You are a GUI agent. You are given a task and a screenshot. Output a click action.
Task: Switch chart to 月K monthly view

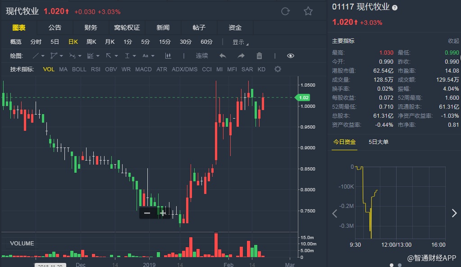tap(110, 42)
